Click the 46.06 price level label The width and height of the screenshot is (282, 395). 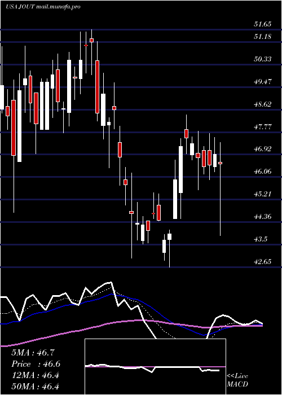point(262,172)
